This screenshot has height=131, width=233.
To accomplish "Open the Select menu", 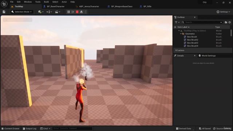I will click(55, 2).
